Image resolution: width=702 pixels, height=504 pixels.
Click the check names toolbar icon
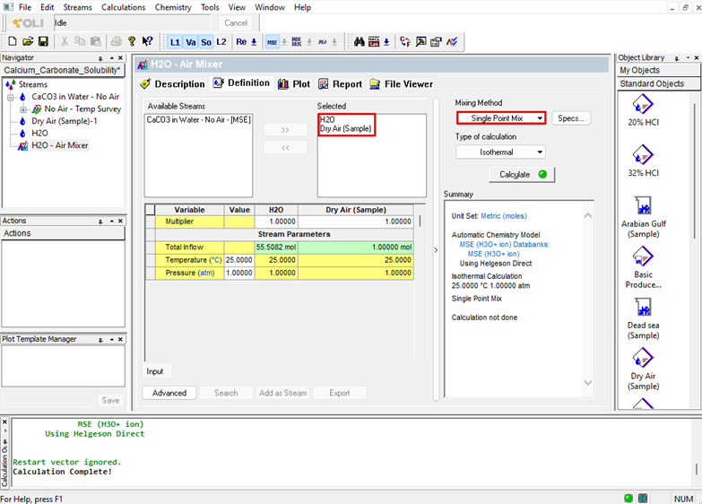452,42
